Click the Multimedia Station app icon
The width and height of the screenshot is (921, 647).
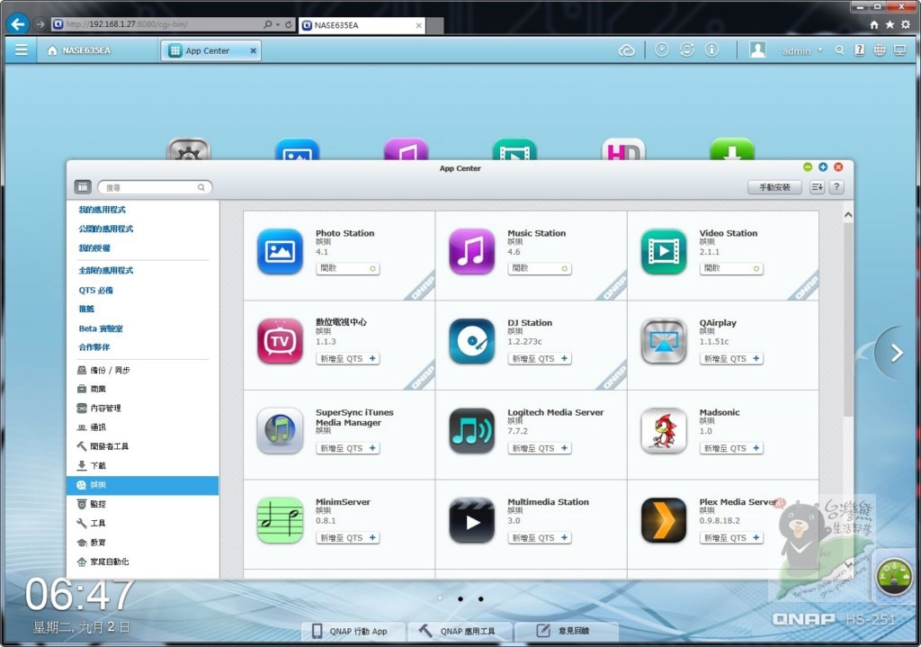click(x=471, y=521)
